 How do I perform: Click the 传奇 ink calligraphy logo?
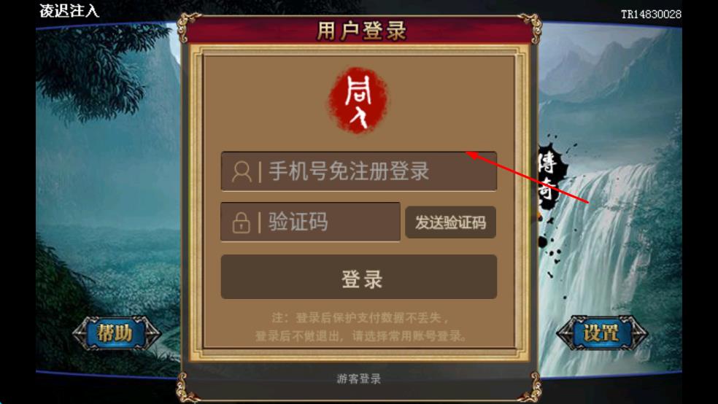[x=551, y=176]
